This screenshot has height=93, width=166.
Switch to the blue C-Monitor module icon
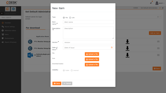13,9
